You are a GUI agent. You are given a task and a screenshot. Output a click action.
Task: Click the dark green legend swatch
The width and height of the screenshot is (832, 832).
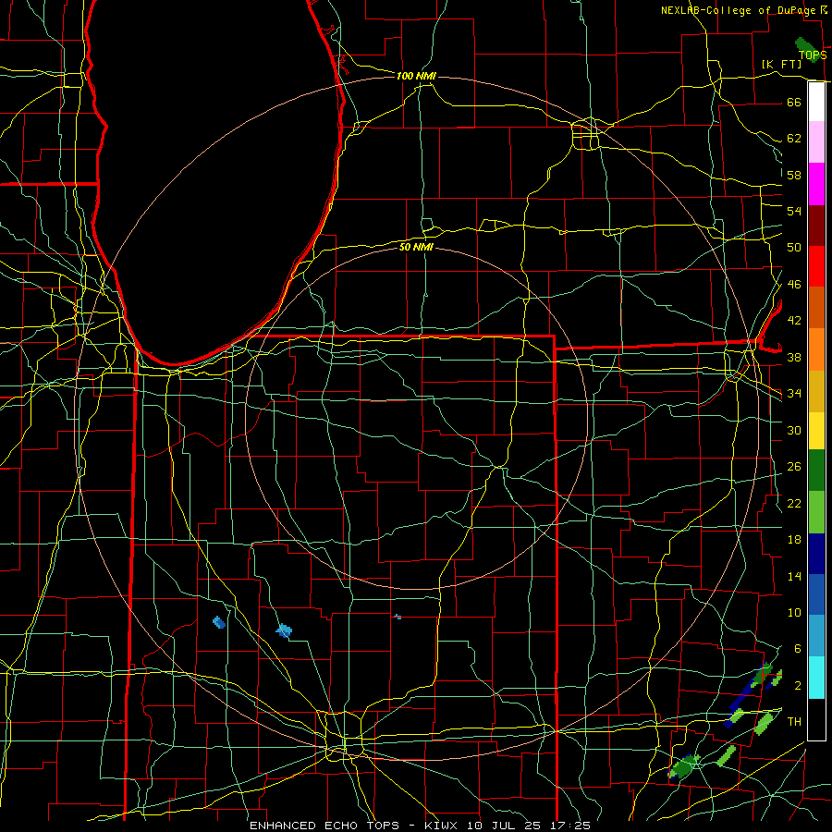[x=816, y=471]
